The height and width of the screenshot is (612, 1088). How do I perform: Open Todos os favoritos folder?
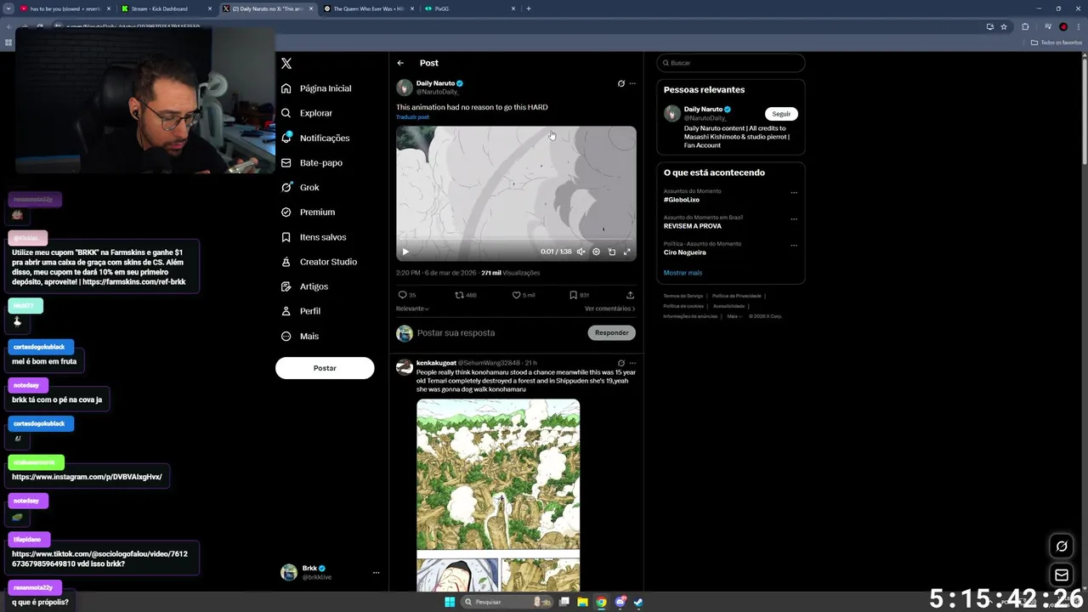pos(1057,42)
